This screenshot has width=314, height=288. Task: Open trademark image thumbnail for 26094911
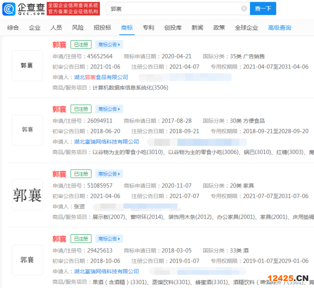27,130
